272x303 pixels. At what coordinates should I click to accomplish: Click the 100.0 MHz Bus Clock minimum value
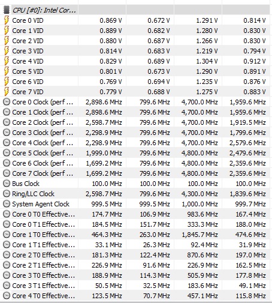pyautogui.click(x=155, y=184)
